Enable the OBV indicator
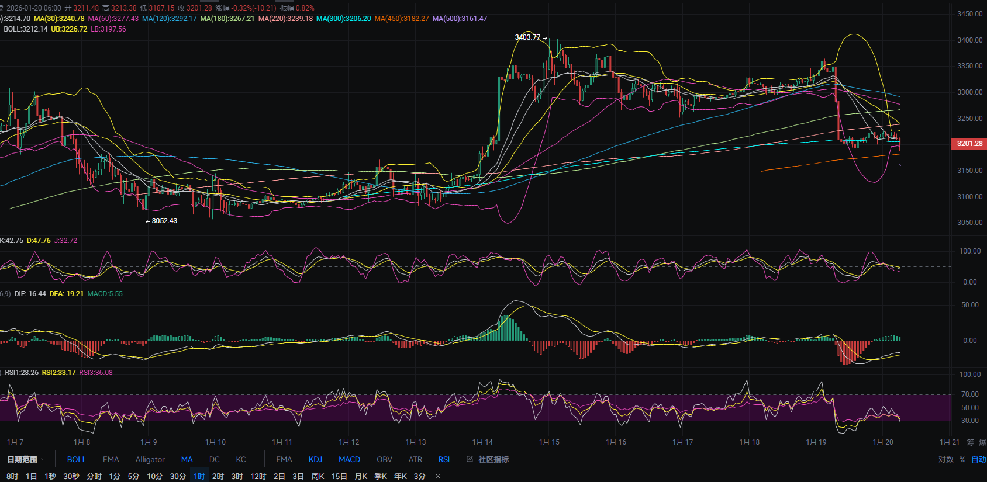Image resolution: width=987 pixels, height=482 pixels. click(x=384, y=459)
